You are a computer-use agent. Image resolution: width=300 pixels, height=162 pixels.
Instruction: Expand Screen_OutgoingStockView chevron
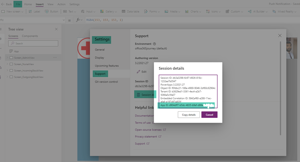tap(7, 77)
